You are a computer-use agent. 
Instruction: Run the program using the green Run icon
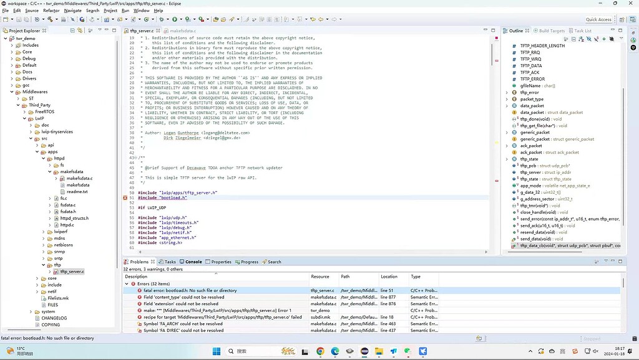coord(175,19)
